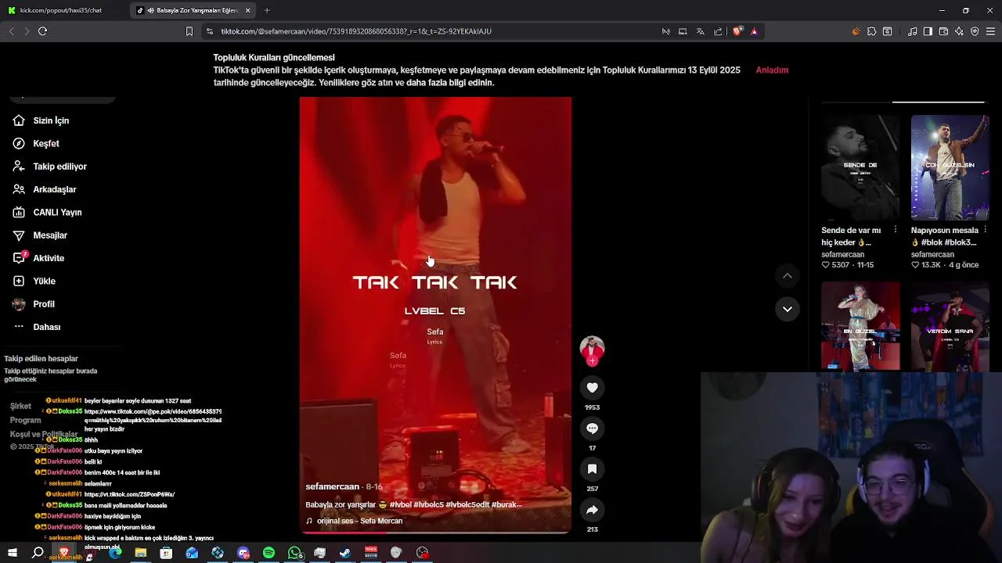Viewport: 1002px width, 563px height.
Task: Open Arkadaşlar page
Action: pyautogui.click(x=54, y=189)
